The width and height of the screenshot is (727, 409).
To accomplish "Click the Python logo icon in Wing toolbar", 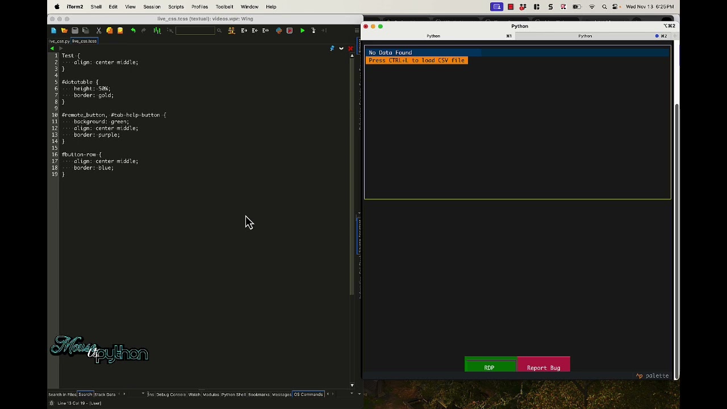I will coord(279,31).
